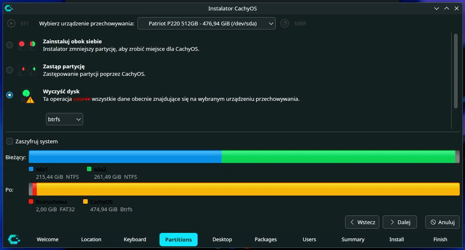Image resolution: width=465 pixels, height=250 pixels.
Task: Close the installer window
Action: pos(457,8)
